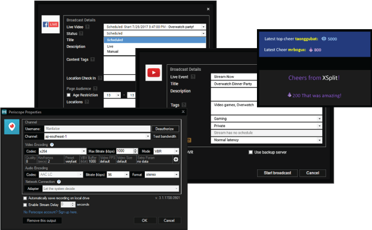The image size is (372, 230).
Task: Click Remove this output button
Action: pos(42,220)
